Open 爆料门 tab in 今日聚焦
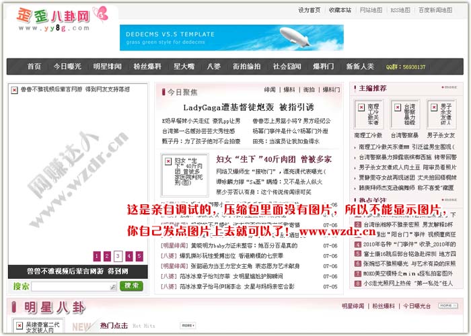471x336 pixels. pos(331,89)
